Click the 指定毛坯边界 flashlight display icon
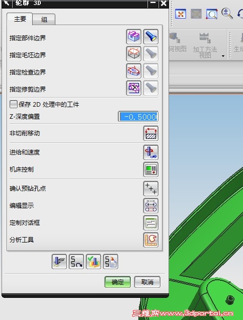 pyautogui.click(x=151, y=54)
